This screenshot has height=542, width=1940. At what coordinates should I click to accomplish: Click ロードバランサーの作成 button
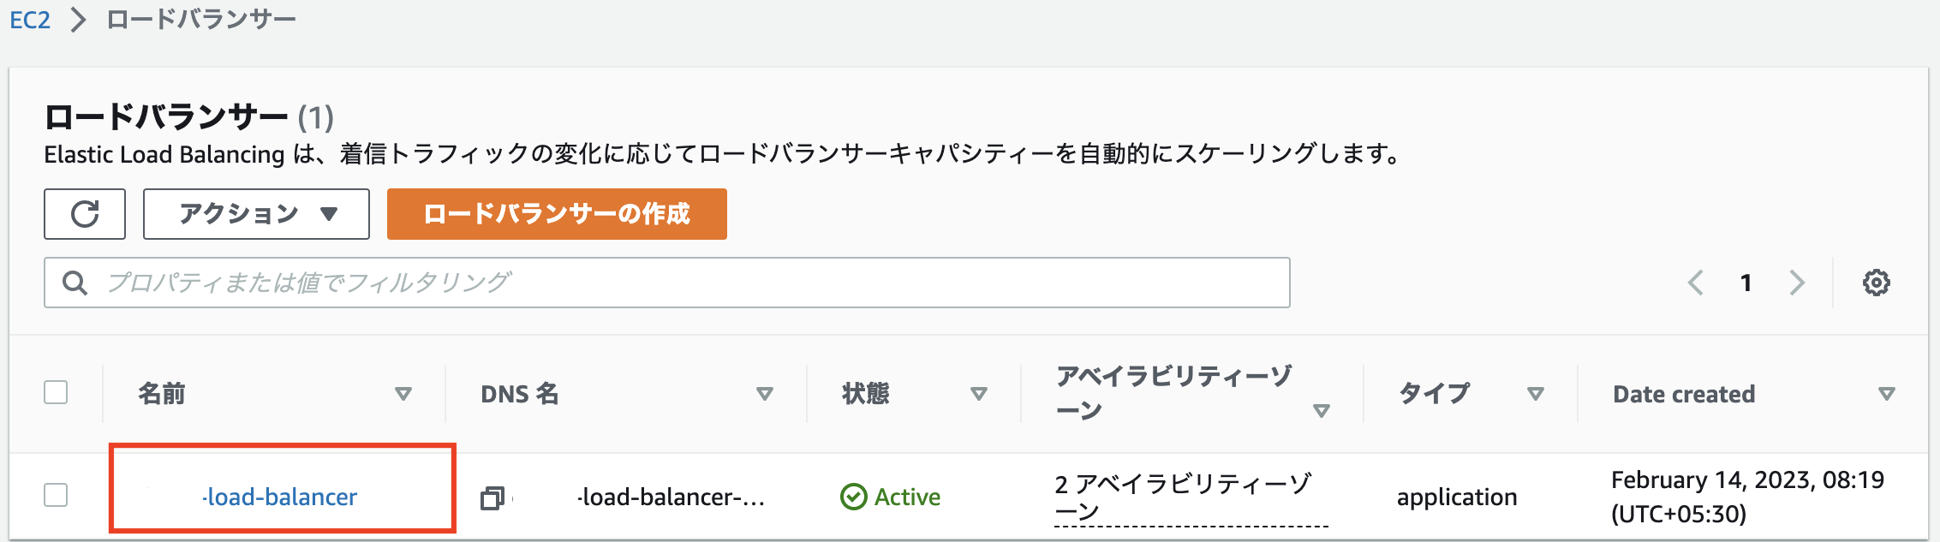(557, 214)
